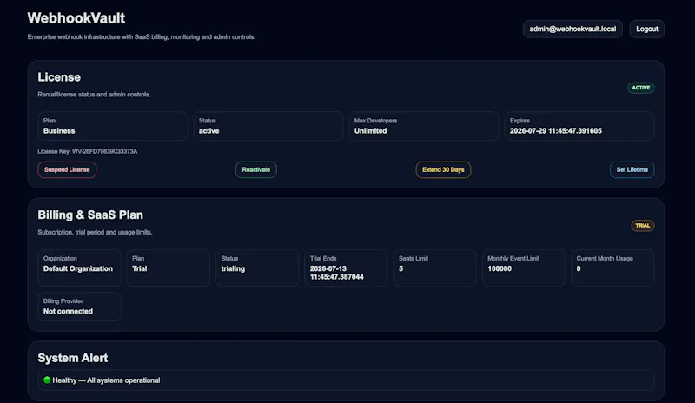Click Default Organization value
This screenshot has height=403, width=695.
click(x=78, y=268)
